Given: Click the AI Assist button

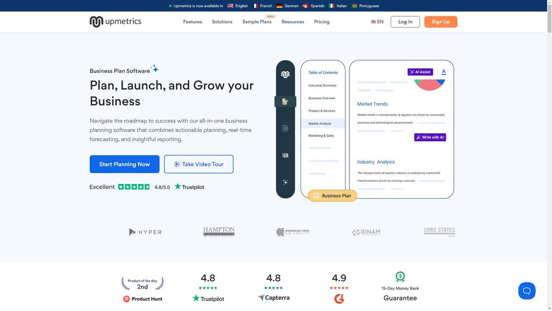Looking at the screenshot, I should pos(420,72).
